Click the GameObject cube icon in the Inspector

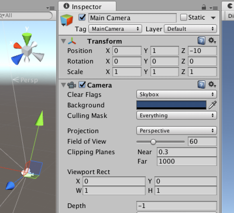(x=67, y=20)
